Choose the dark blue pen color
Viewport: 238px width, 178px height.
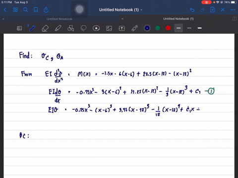pos(147,28)
